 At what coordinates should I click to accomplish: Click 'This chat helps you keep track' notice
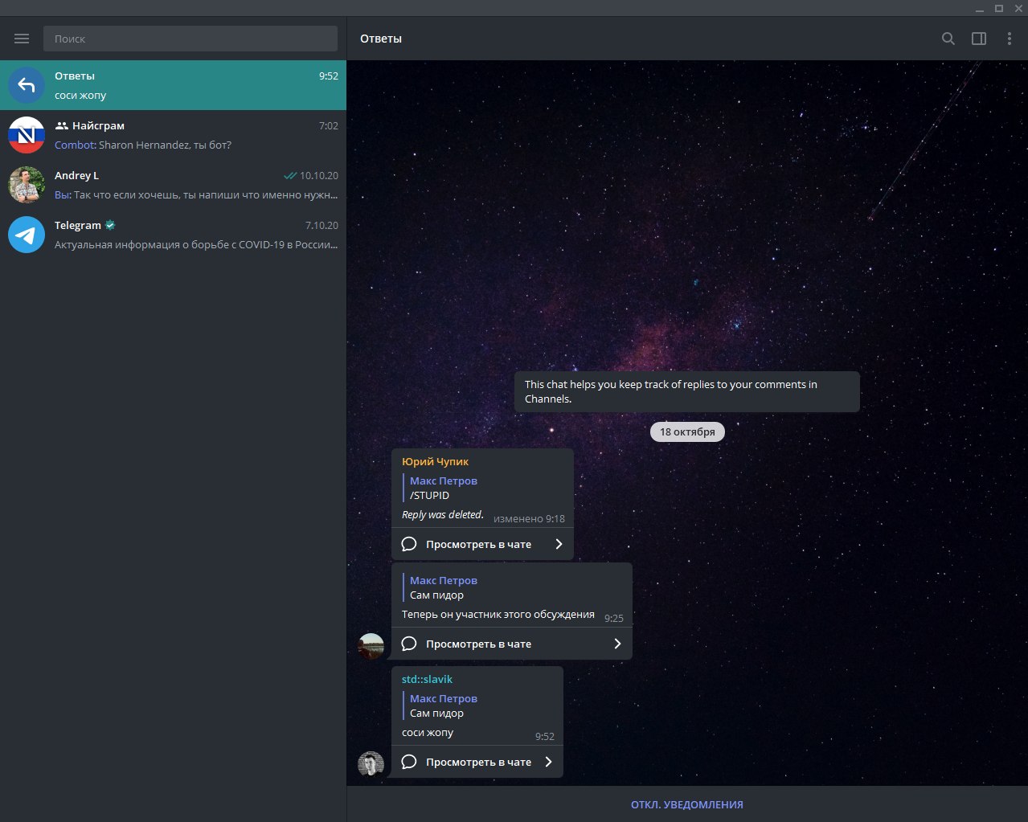pyautogui.click(x=687, y=391)
